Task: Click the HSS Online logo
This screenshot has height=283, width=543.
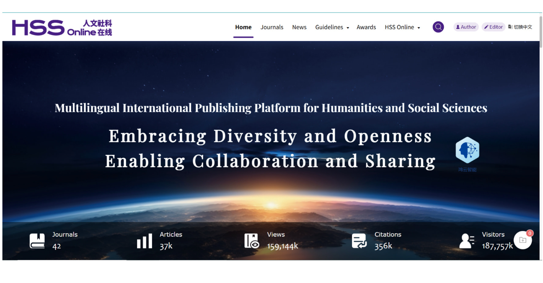Action: [62, 28]
